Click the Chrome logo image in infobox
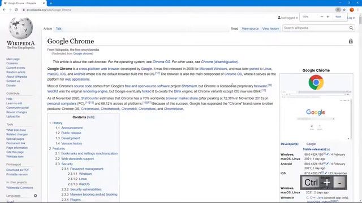The height and width of the screenshot is (203, 362). click(316, 82)
